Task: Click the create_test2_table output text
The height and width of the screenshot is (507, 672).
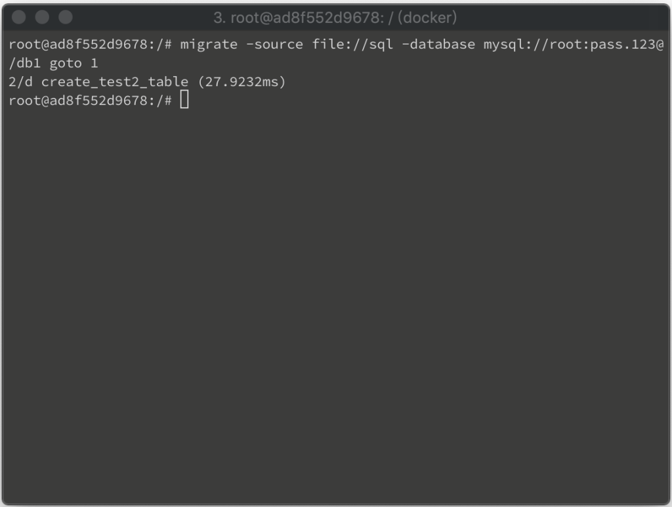Action: pos(114,81)
